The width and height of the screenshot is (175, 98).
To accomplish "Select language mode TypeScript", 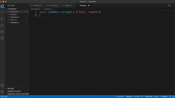I will pyautogui.click(x=149, y=97).
